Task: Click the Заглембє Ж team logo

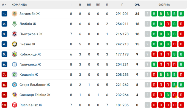Action: coord(15,13)
